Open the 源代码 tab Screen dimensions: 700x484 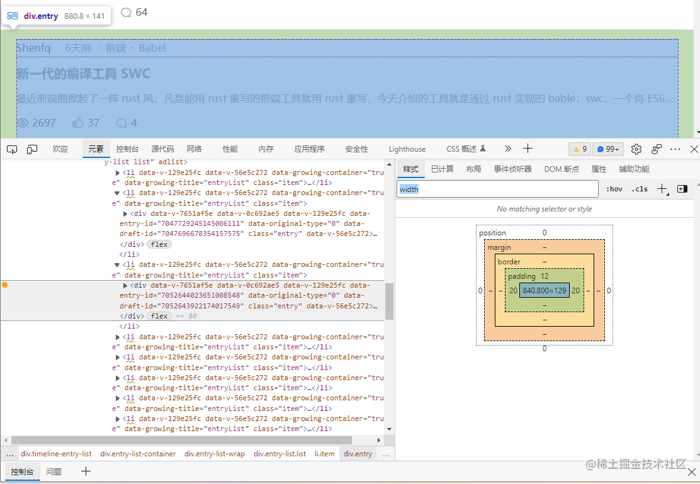pyautogui.click(x=162, y=149)
